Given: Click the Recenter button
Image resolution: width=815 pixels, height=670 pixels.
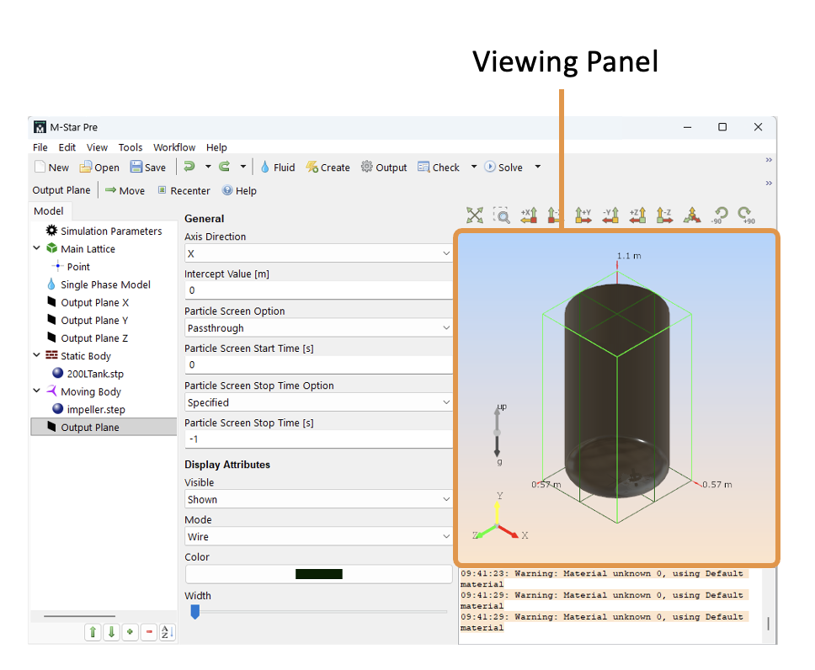Looking at the screenshot, I should coord(184,191).
